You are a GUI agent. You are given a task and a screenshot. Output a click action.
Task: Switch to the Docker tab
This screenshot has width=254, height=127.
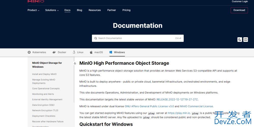[59, 52]
